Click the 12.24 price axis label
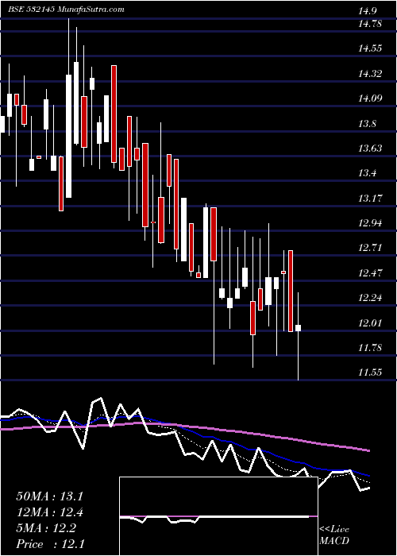 point(370,298)
